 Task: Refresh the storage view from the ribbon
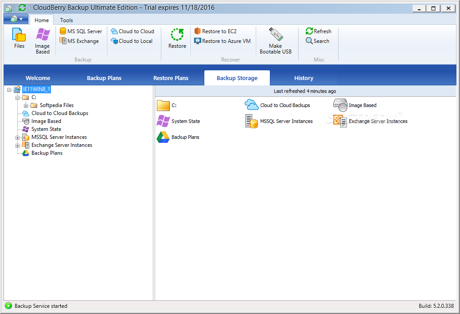pos(318,31)
